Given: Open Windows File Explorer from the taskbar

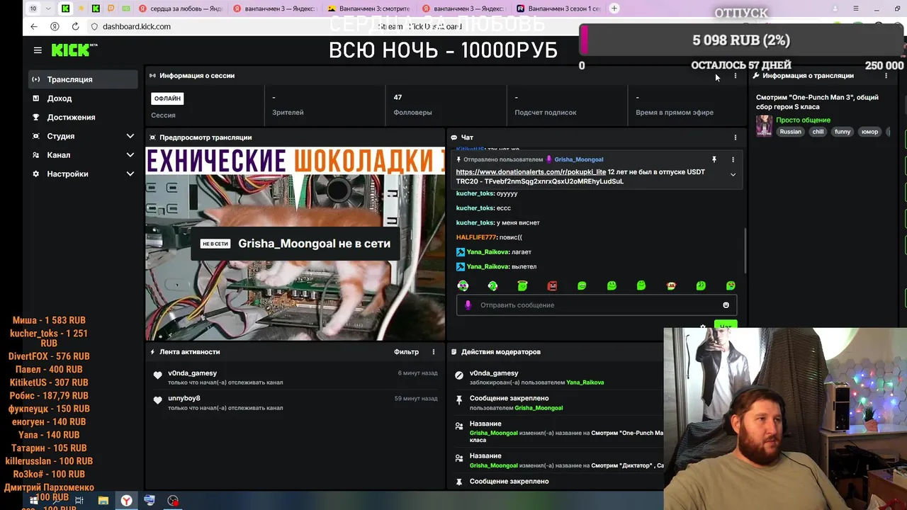Looking at the screenshot, I should click(103, 501).
